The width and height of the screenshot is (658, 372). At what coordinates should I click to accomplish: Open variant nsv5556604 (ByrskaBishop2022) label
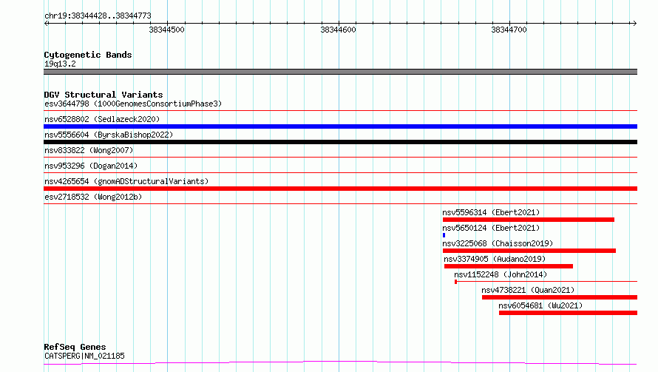109,135
